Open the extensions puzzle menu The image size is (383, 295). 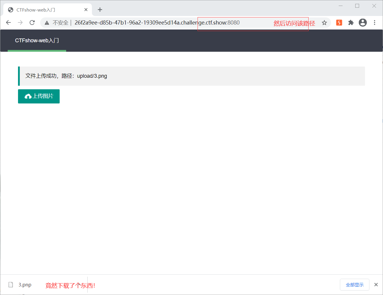(x=351, y=22)
